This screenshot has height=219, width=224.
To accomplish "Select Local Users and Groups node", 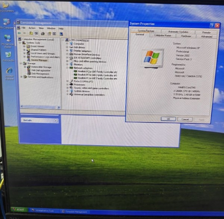I will point(43,53).
